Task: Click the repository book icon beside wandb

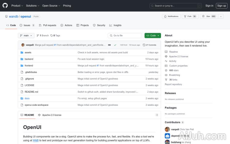Action: coord(6,16)
